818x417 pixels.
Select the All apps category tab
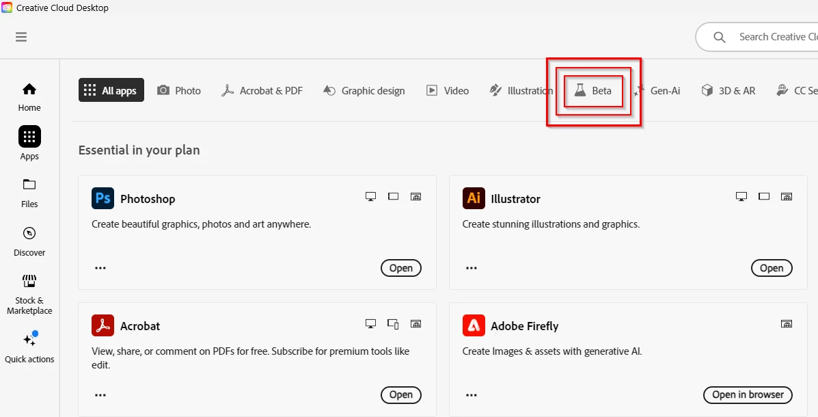click(x=111, y=90)
